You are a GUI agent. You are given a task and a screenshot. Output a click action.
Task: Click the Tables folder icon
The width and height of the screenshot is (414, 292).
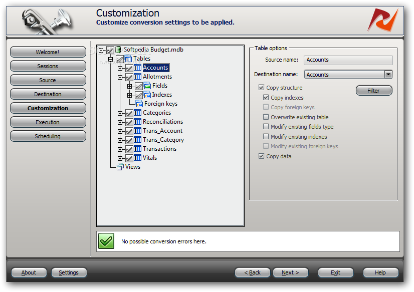coord(128,59)
